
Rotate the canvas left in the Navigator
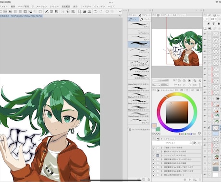(x=179, y=85)
